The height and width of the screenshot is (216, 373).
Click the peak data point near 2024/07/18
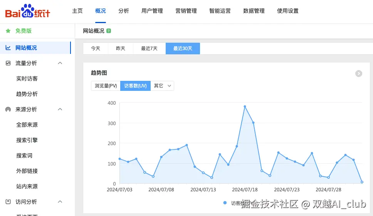(245, 107)
